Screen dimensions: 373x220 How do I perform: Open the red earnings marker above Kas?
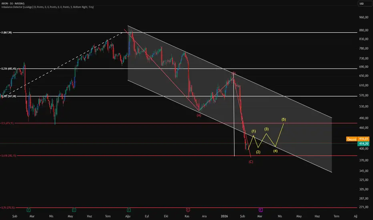coord(188,210)
